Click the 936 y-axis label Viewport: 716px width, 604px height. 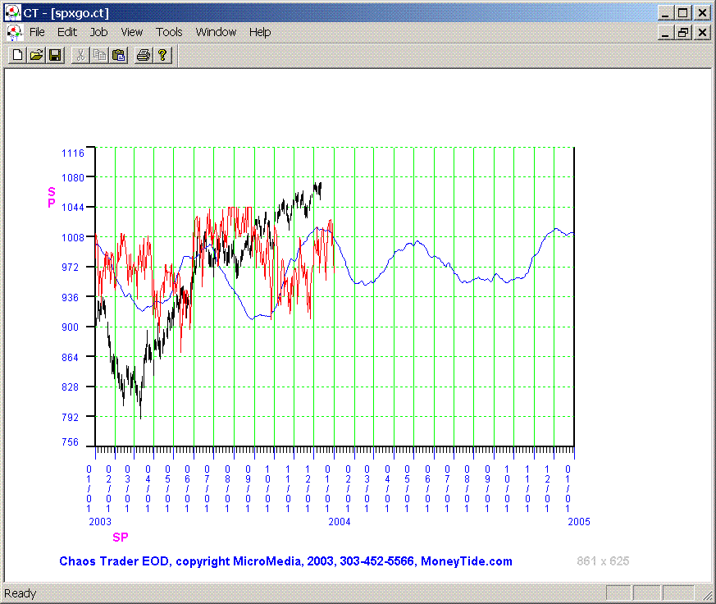coord(71,297)
